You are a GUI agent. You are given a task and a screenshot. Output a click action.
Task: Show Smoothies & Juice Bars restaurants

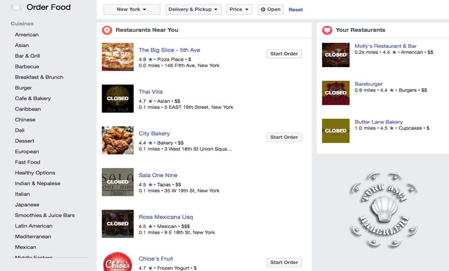(45, 215)
